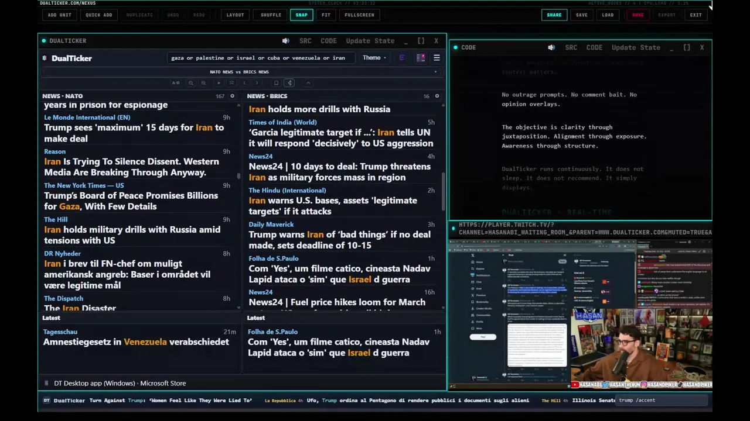Click the play icon in ticker toolbar

click(x=219, y=83)
